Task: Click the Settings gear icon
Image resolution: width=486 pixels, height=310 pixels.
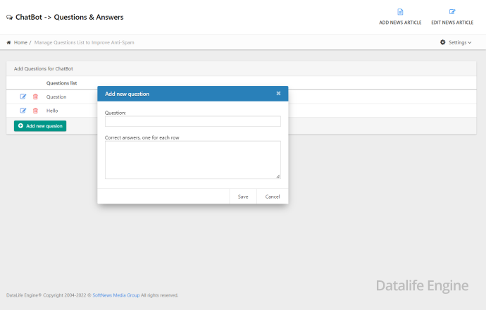Action: [x=443, y=42]
